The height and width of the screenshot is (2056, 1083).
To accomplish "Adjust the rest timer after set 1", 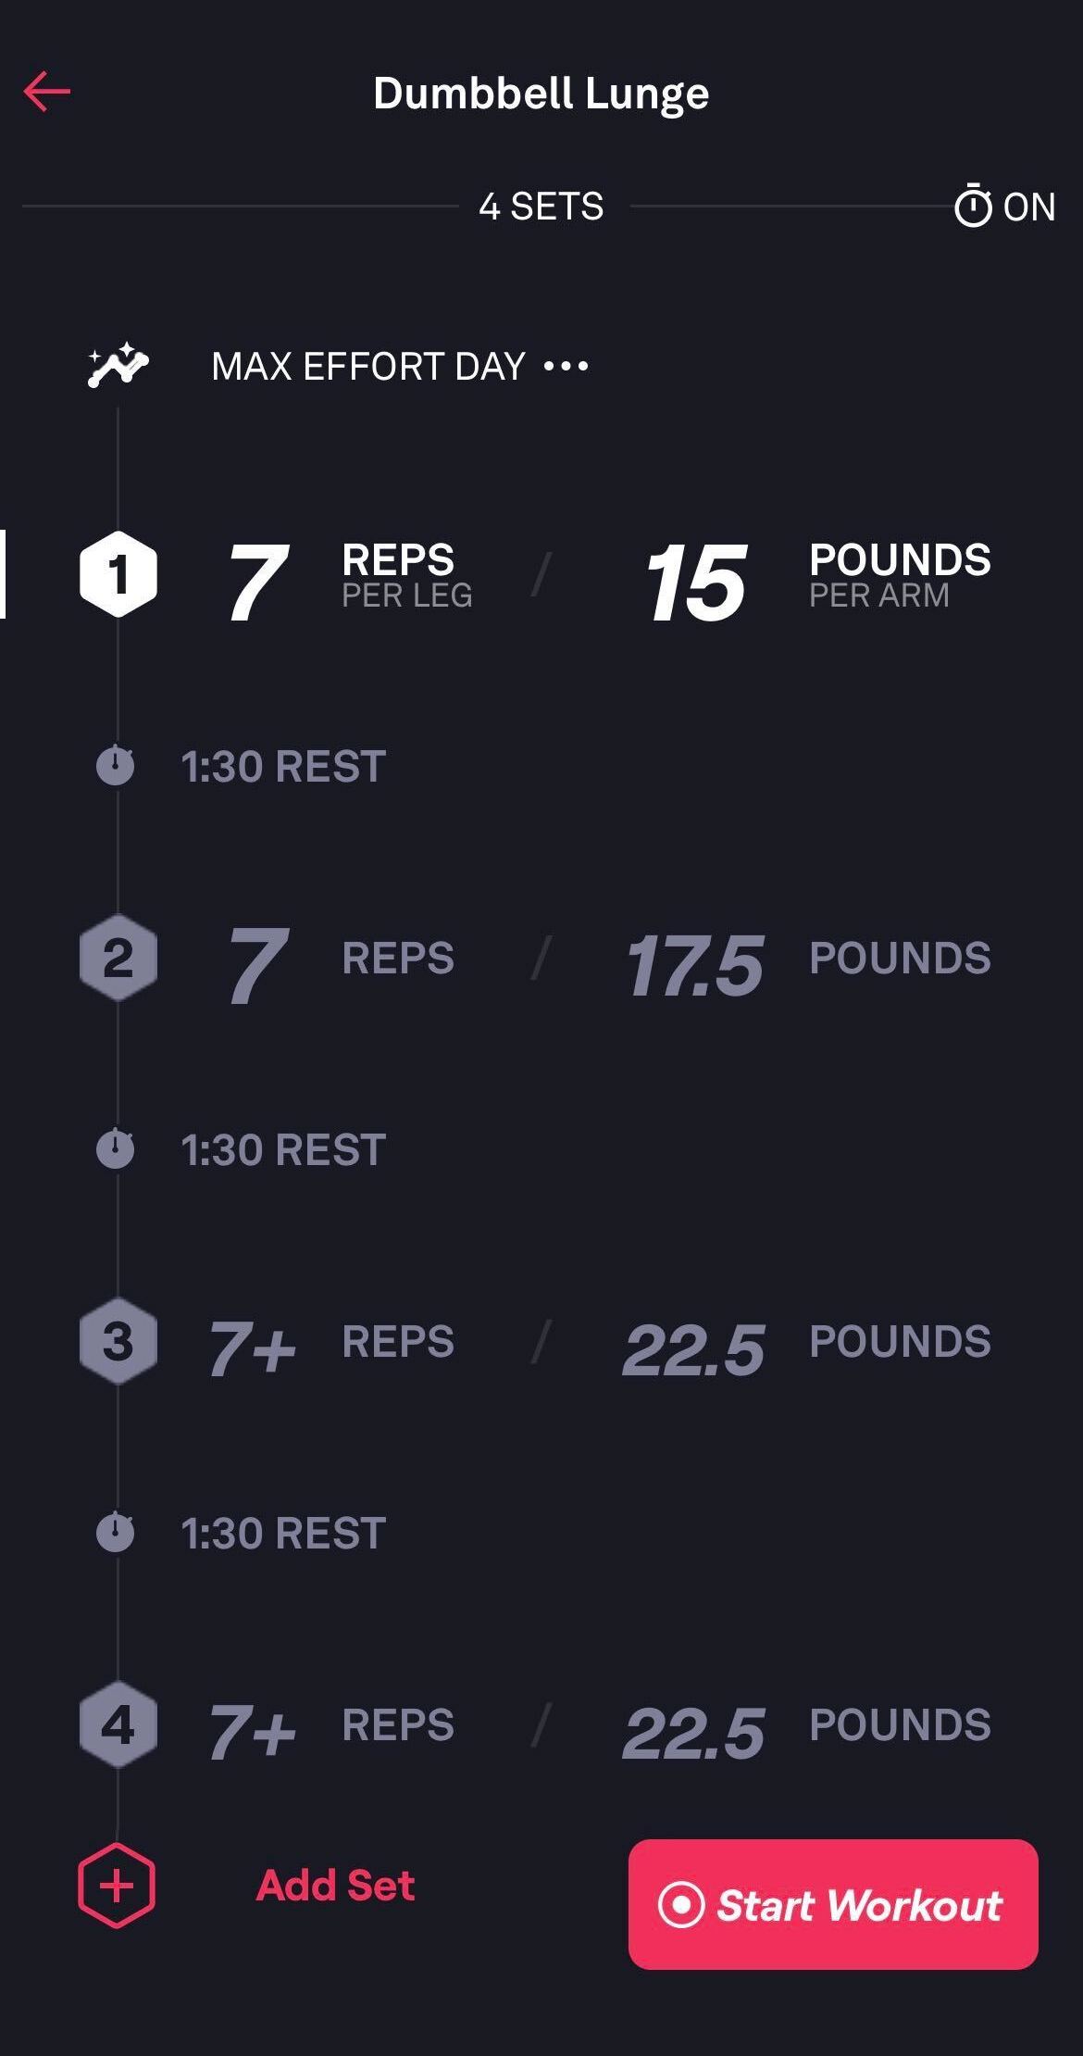I will pos(282,767).
